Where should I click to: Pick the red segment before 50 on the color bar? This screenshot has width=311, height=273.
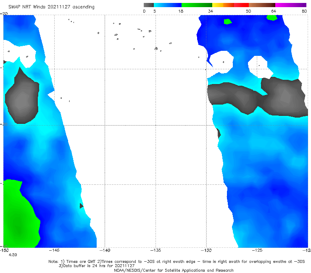(241, 5)
